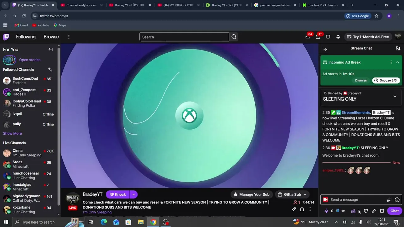
Task: Click the Windows Start button
Action: 6,222
